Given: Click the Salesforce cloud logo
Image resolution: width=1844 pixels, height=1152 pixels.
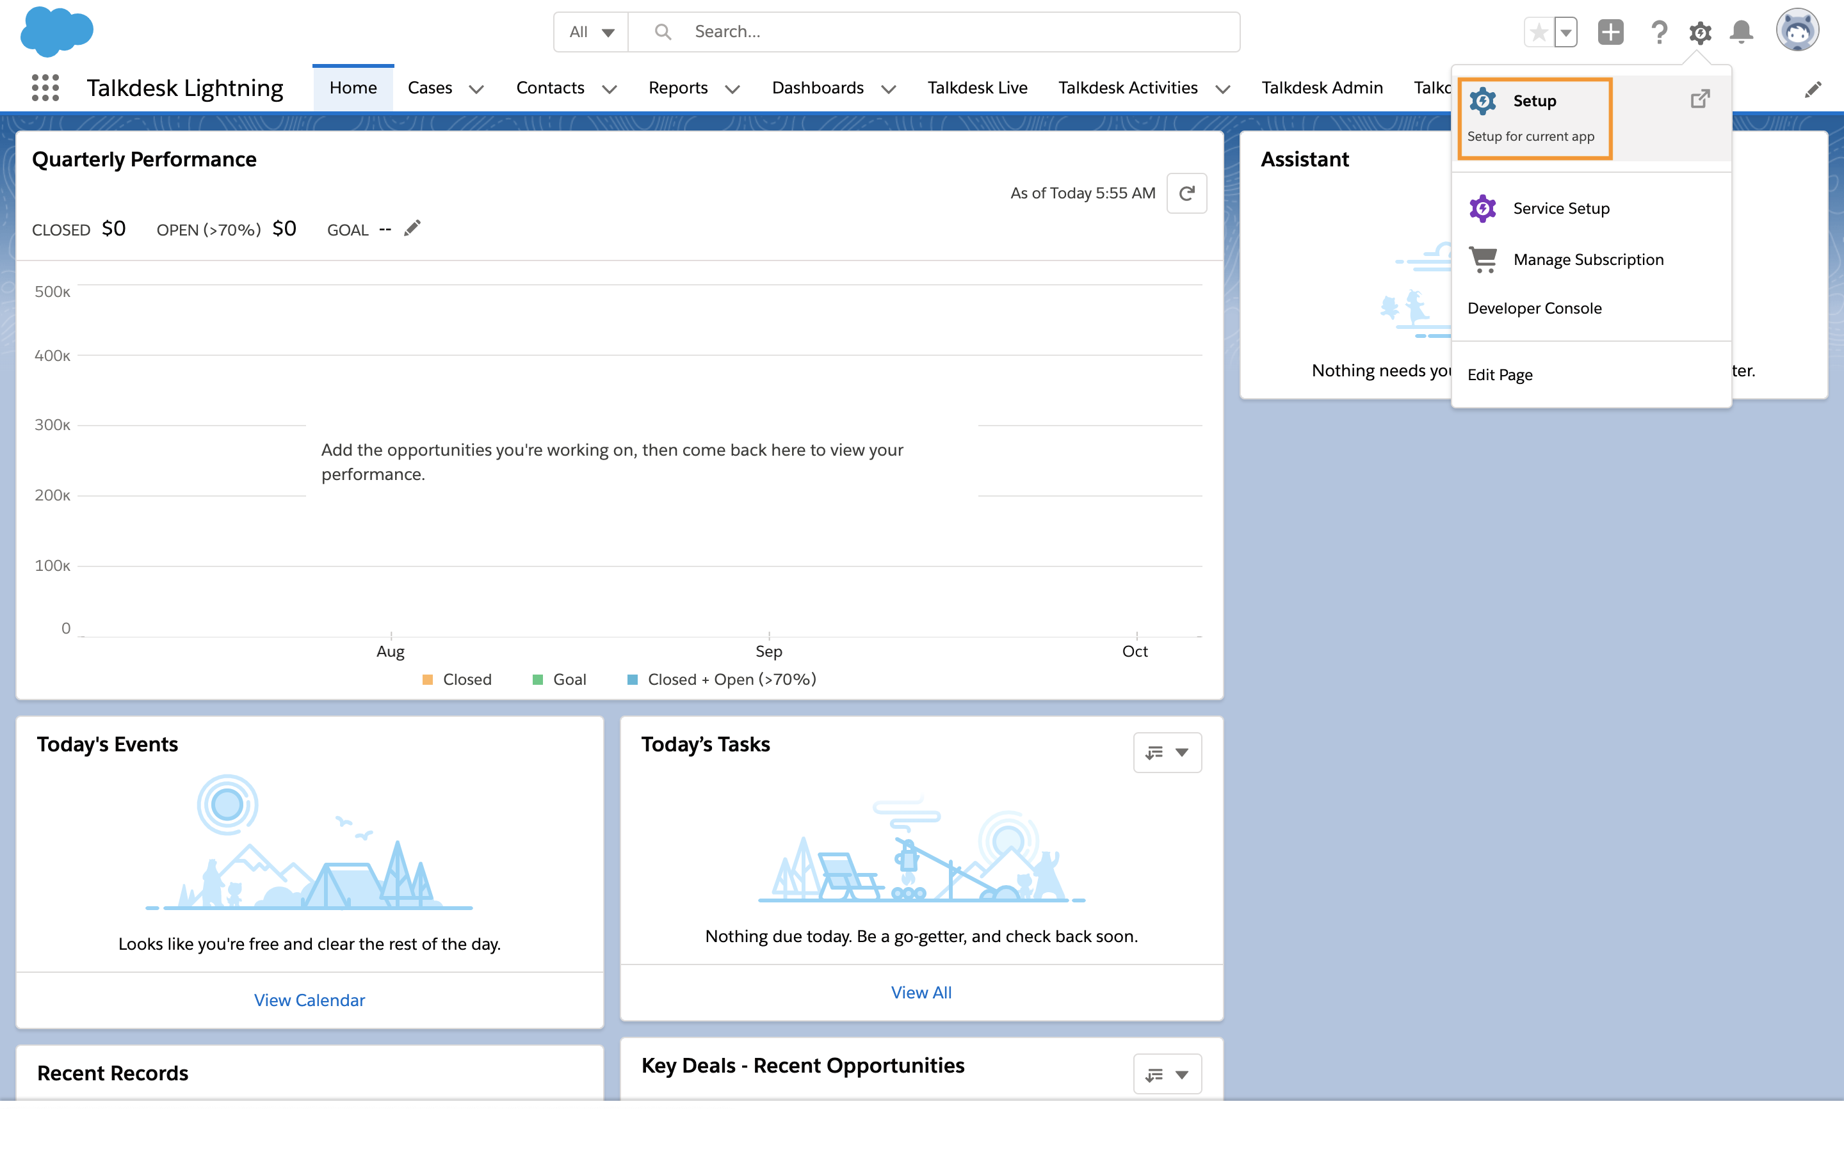Looking at the screenshot, I should 57,31.
